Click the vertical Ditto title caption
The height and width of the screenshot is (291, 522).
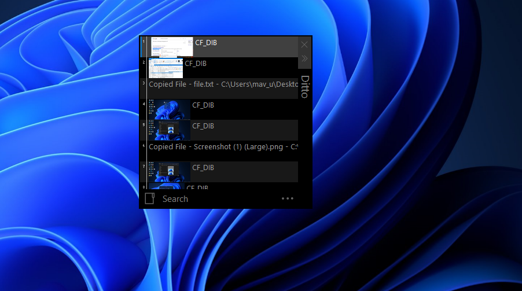[x=304, y=87]
